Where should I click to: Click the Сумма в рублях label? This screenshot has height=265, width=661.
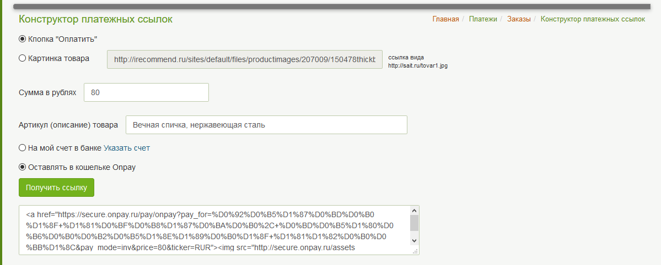pos(47,93)
